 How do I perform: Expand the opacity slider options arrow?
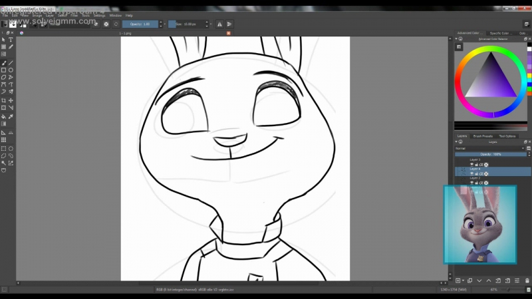click(x=165, y=24)
